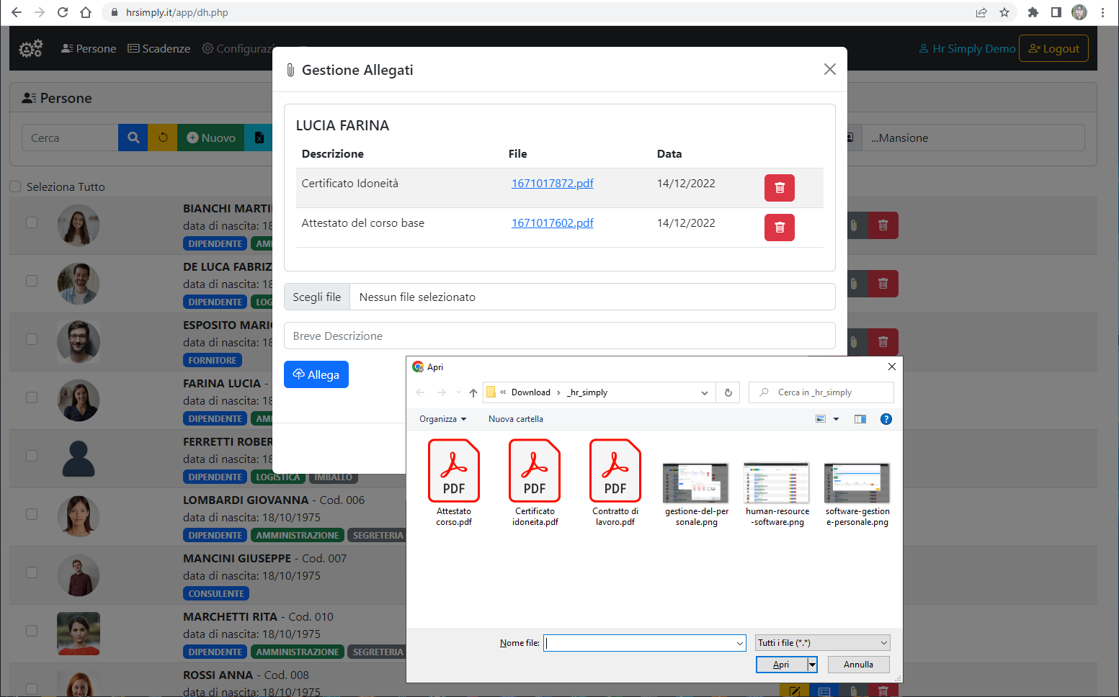This screenshot has width=1119, height=697.
Task: Open the Mansione filter dropdown
Action: coord(973,138)
